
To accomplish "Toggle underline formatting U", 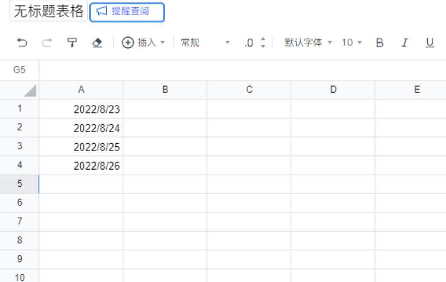I will coord(430,43).
